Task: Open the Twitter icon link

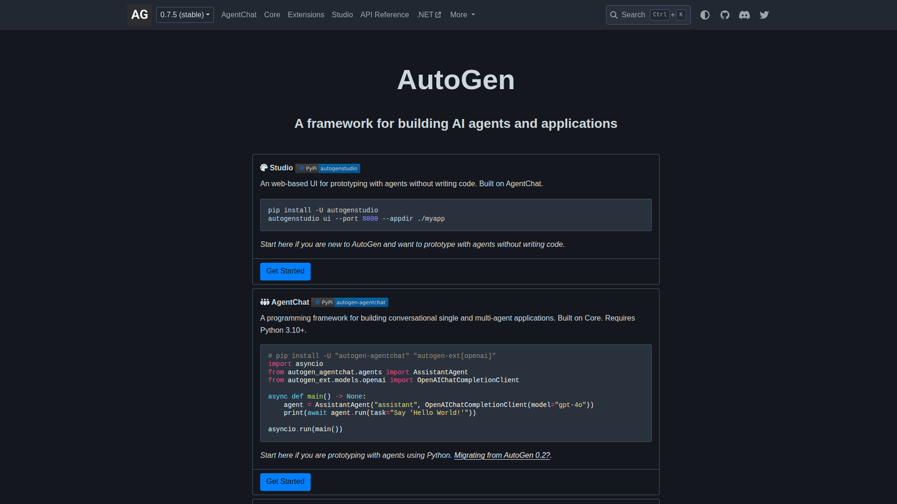Action: click(x=764, y=15)
